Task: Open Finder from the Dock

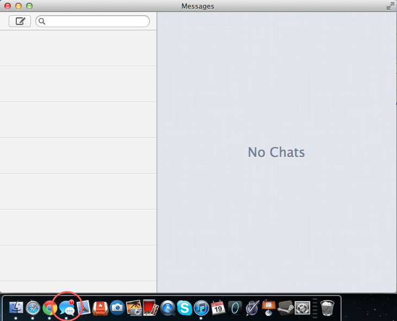Action: pos(16,307)
